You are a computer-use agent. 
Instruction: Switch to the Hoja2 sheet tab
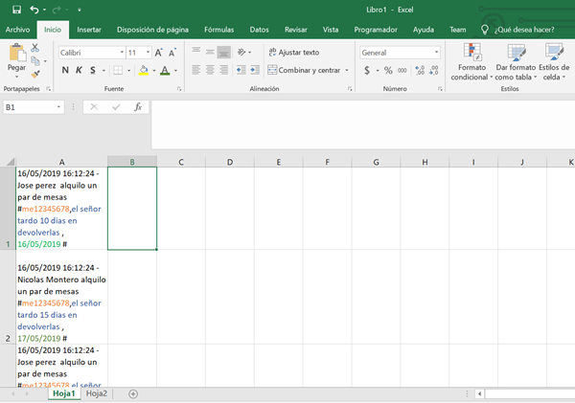point(96,393)
